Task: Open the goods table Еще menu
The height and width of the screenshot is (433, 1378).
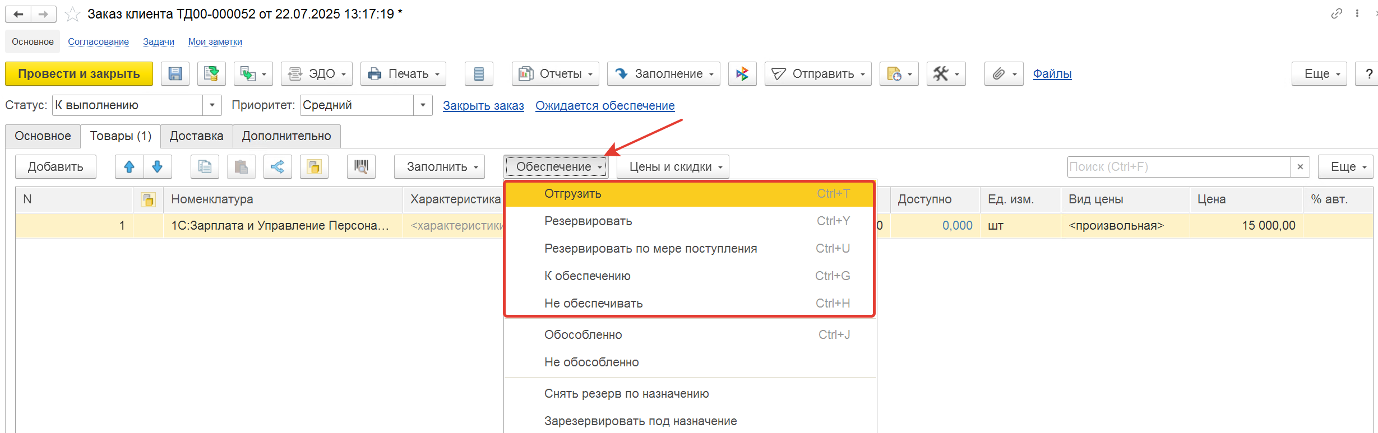Action: pos(1345,167)
